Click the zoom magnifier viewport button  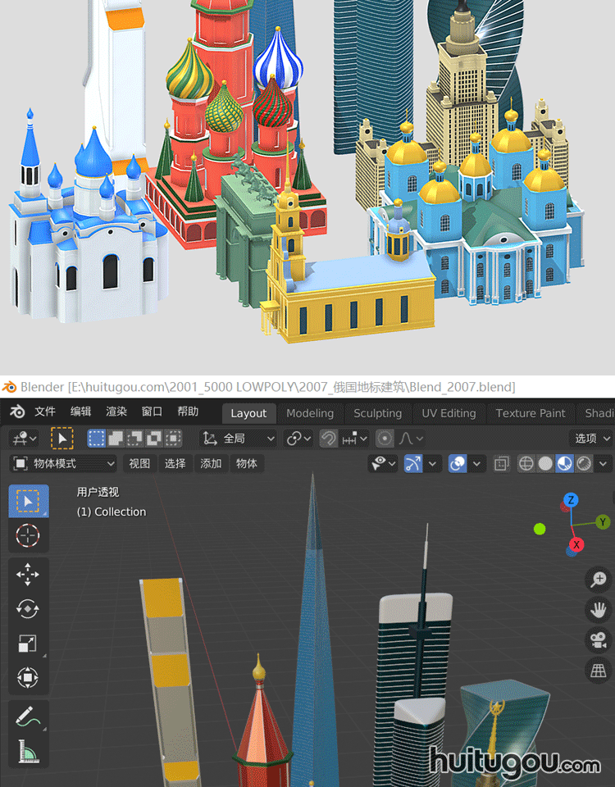[598, 580]
